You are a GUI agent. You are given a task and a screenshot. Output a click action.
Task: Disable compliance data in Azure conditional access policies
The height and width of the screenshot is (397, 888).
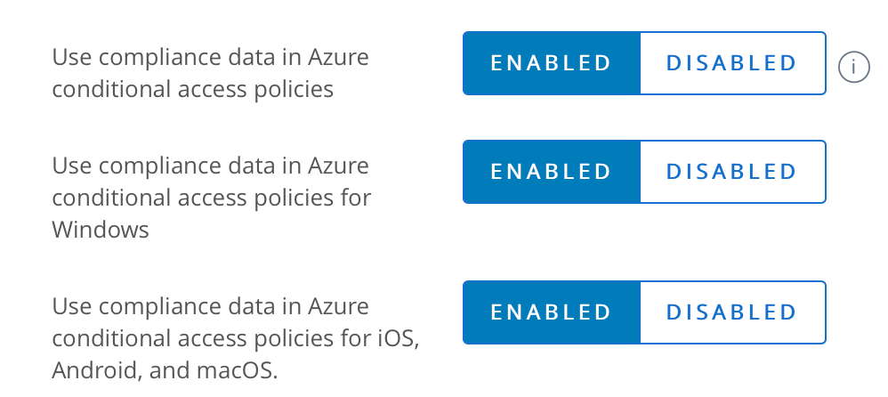tap(732, 63)
